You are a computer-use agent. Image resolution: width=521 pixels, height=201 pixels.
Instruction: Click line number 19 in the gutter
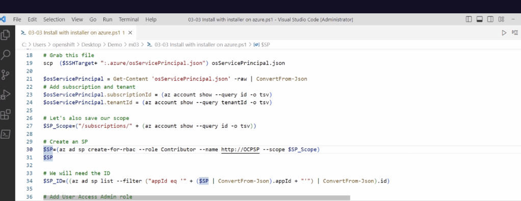(29, 63)
